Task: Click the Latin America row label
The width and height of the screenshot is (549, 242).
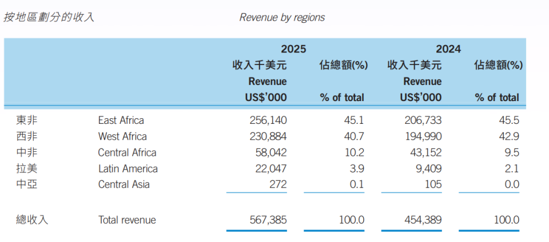Action: 128,168
